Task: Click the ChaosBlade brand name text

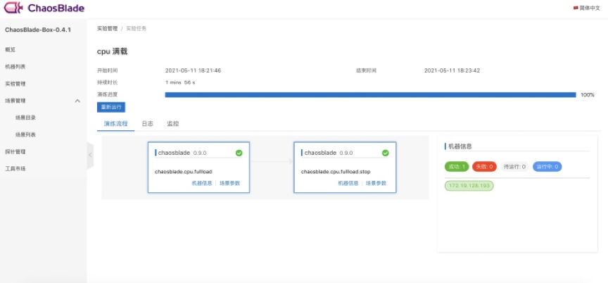Action: (56, 8)
